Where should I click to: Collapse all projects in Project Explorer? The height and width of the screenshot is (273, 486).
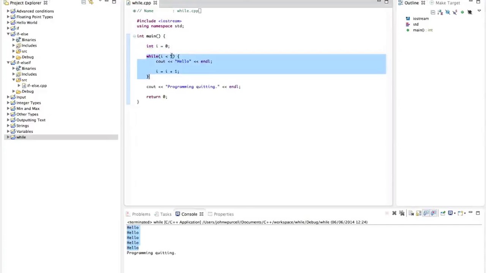point(84,2)
